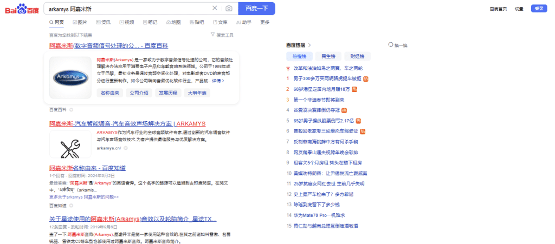Open pinned topic 改革和法治如鸟之两翼
The width and height of the screenshot is (555, 244).
pos(328,68)
